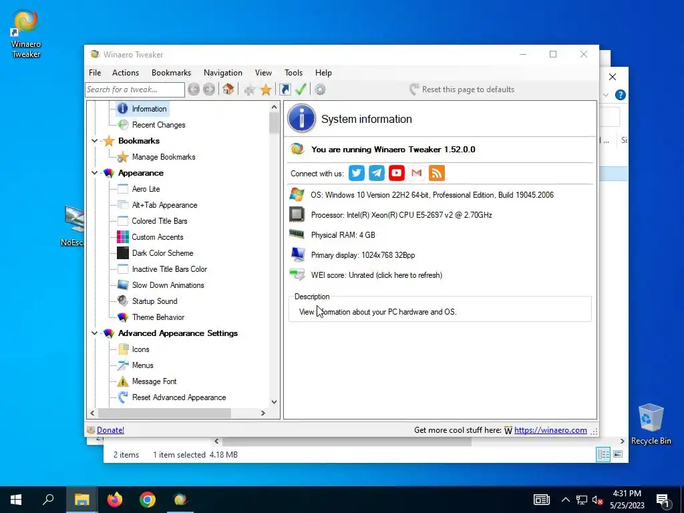Open taskbar search magnifier
The image size is (684, 513).
tap(48, 500)
